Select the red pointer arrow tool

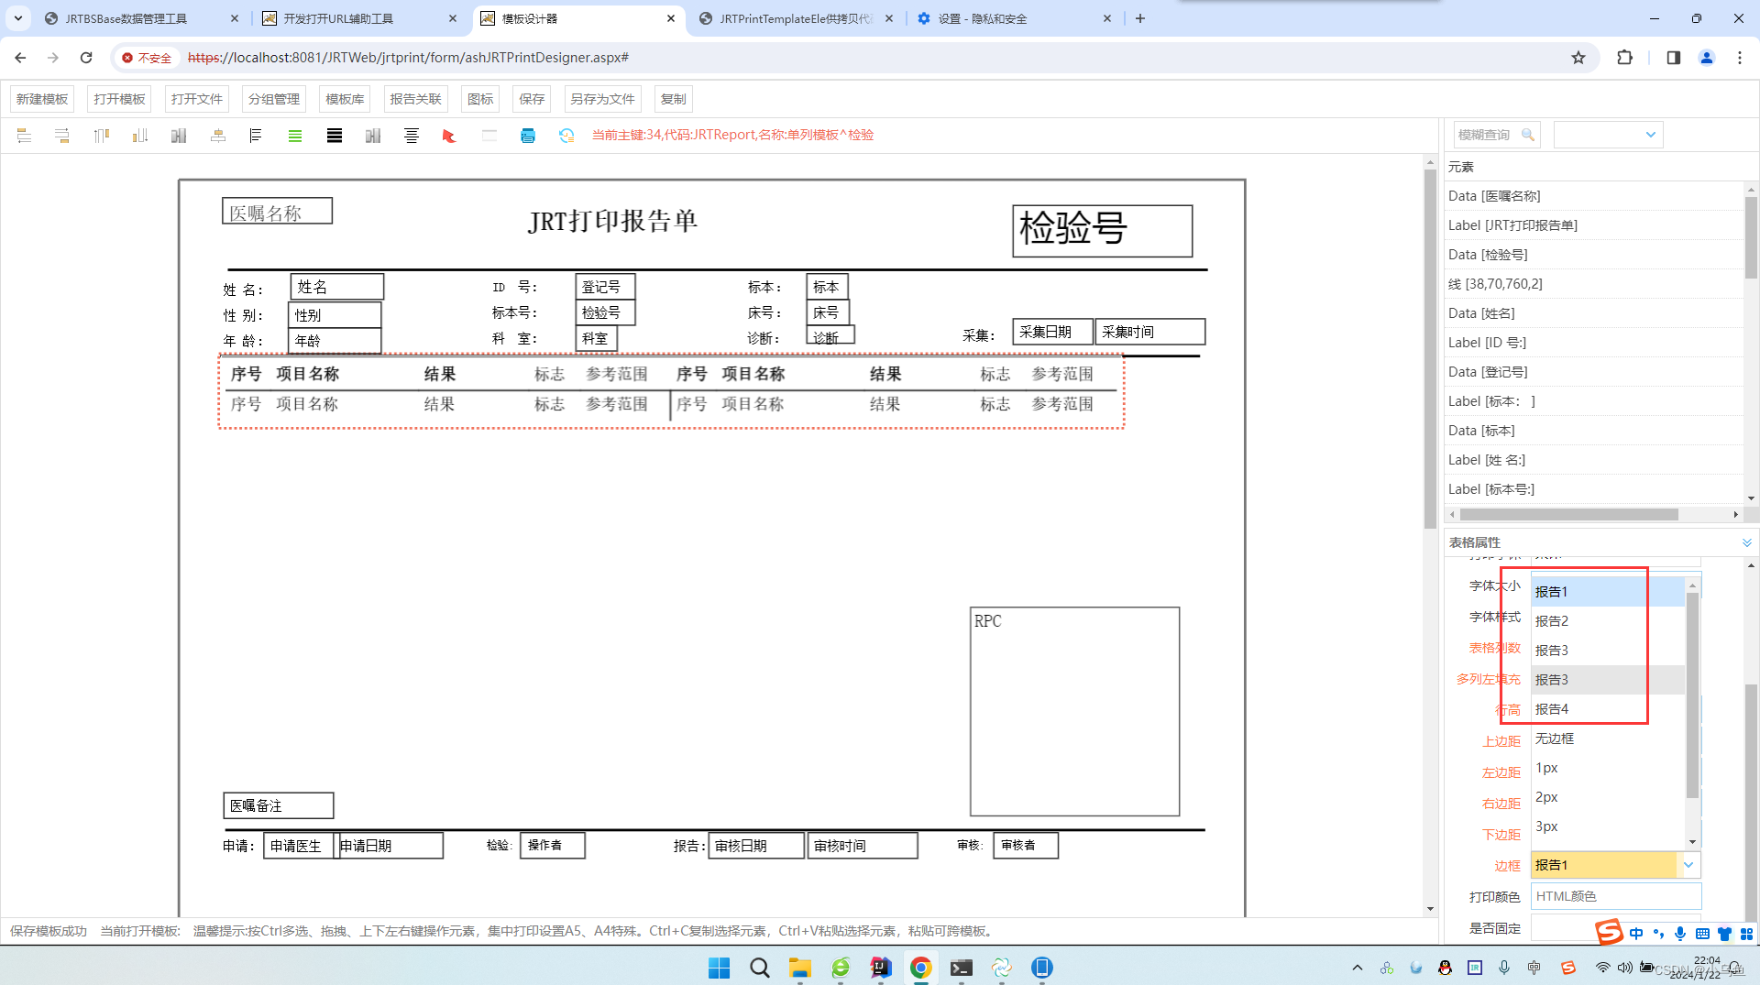pos(449,136)
